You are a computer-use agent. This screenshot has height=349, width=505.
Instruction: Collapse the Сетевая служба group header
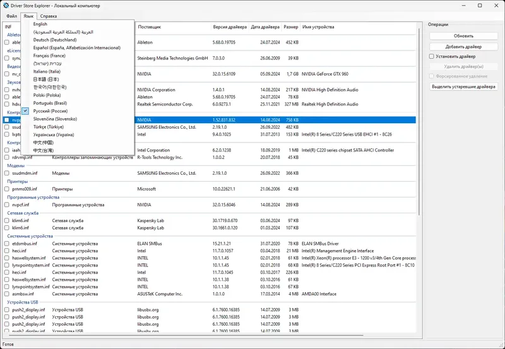click(23, 213)
